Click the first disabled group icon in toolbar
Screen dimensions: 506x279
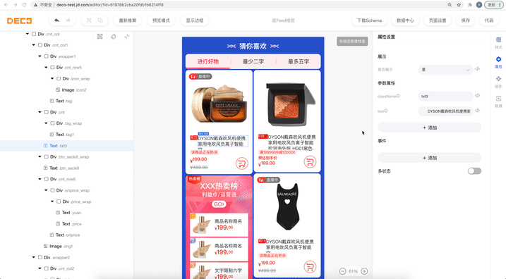[x=89, y=20]
